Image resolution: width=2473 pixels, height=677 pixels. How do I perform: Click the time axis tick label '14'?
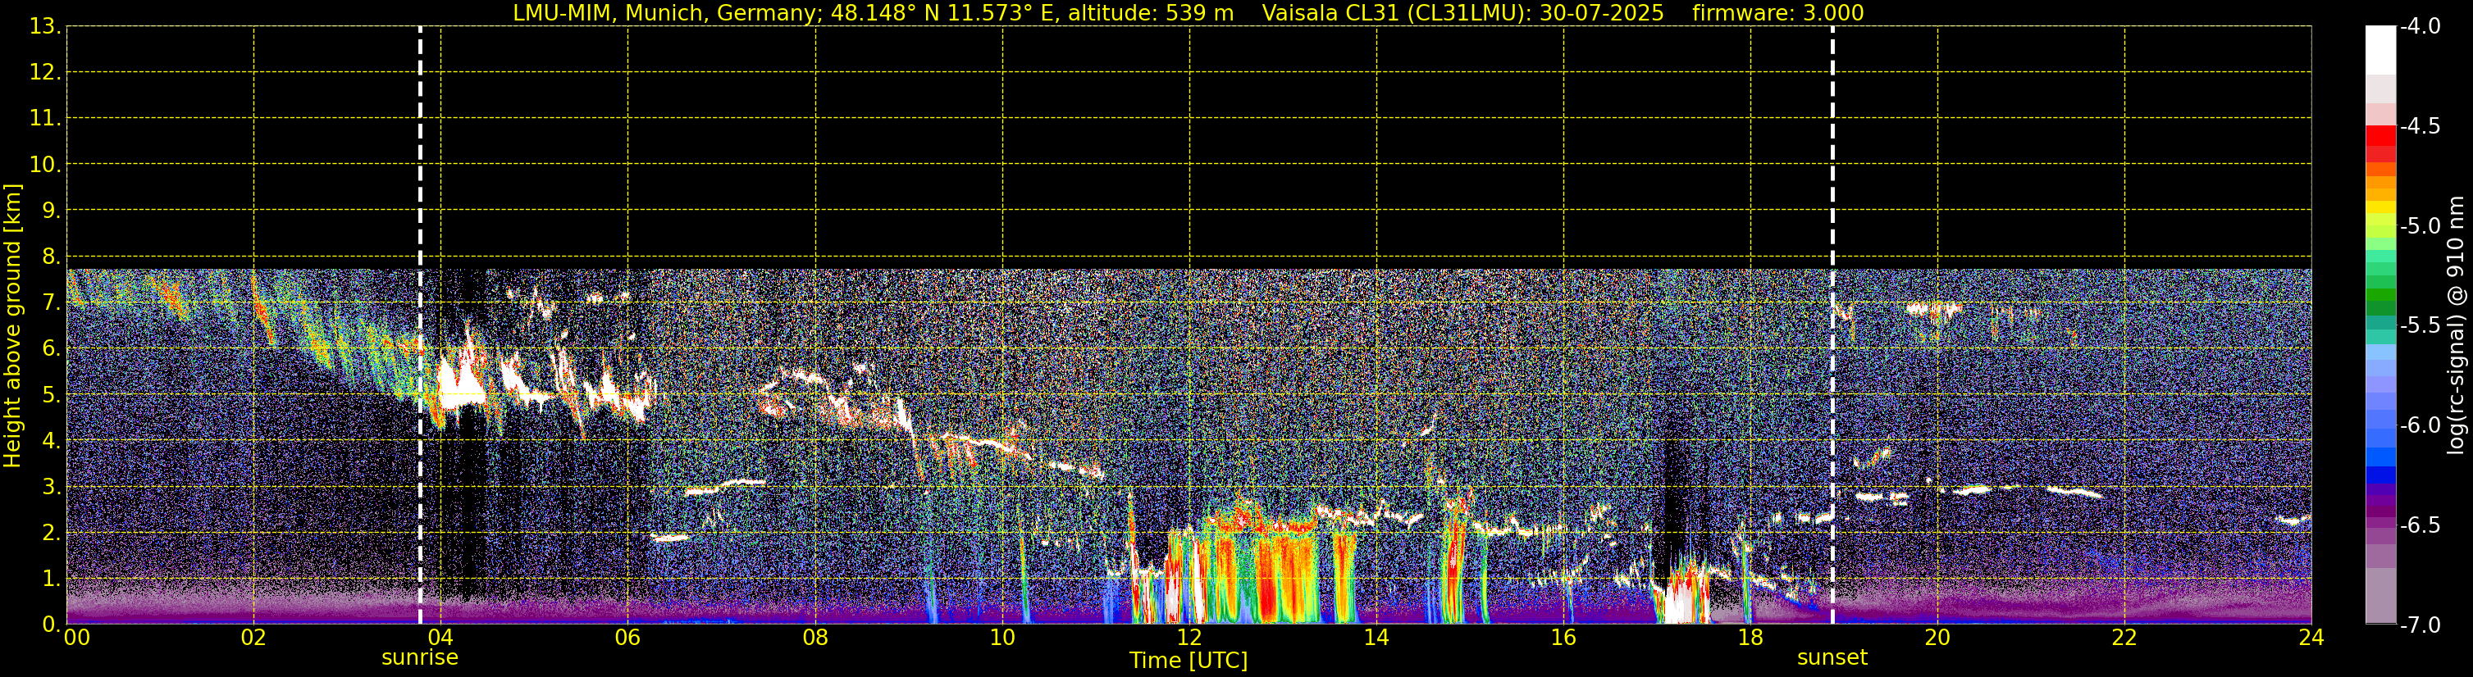(x=1376, y=638)
